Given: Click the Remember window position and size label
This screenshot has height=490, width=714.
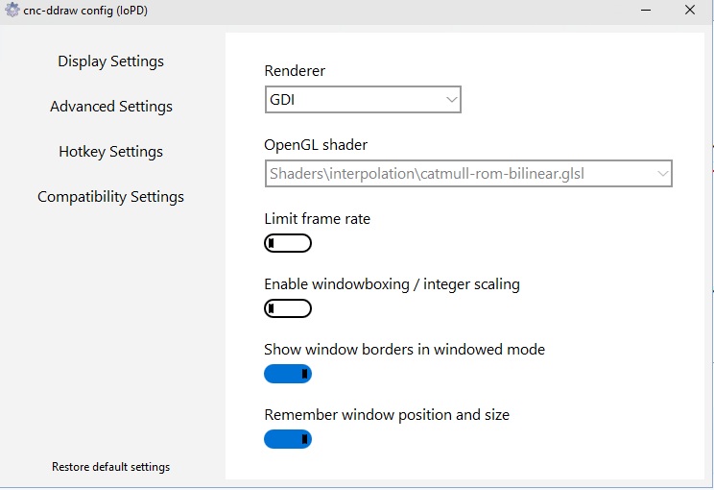Looking at the screenshot, I should click(x=387, y=415).
